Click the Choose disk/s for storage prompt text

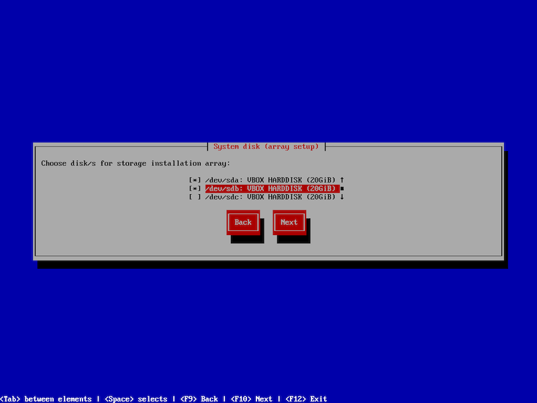click(x=136, y=163)
